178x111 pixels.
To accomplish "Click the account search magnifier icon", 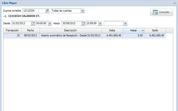I will click(47, 11).
